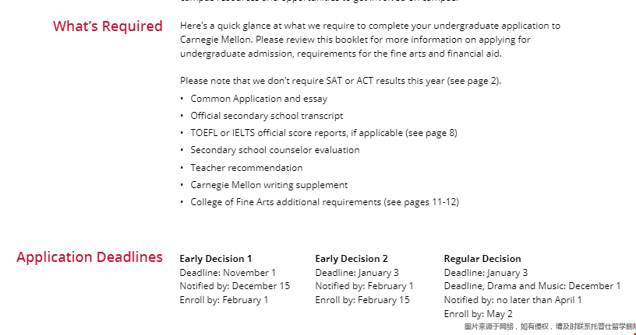This screenshot has width=636, height=335.
Task: Select "Official secondary school transcript" bullet text
Action: (267, 116)
